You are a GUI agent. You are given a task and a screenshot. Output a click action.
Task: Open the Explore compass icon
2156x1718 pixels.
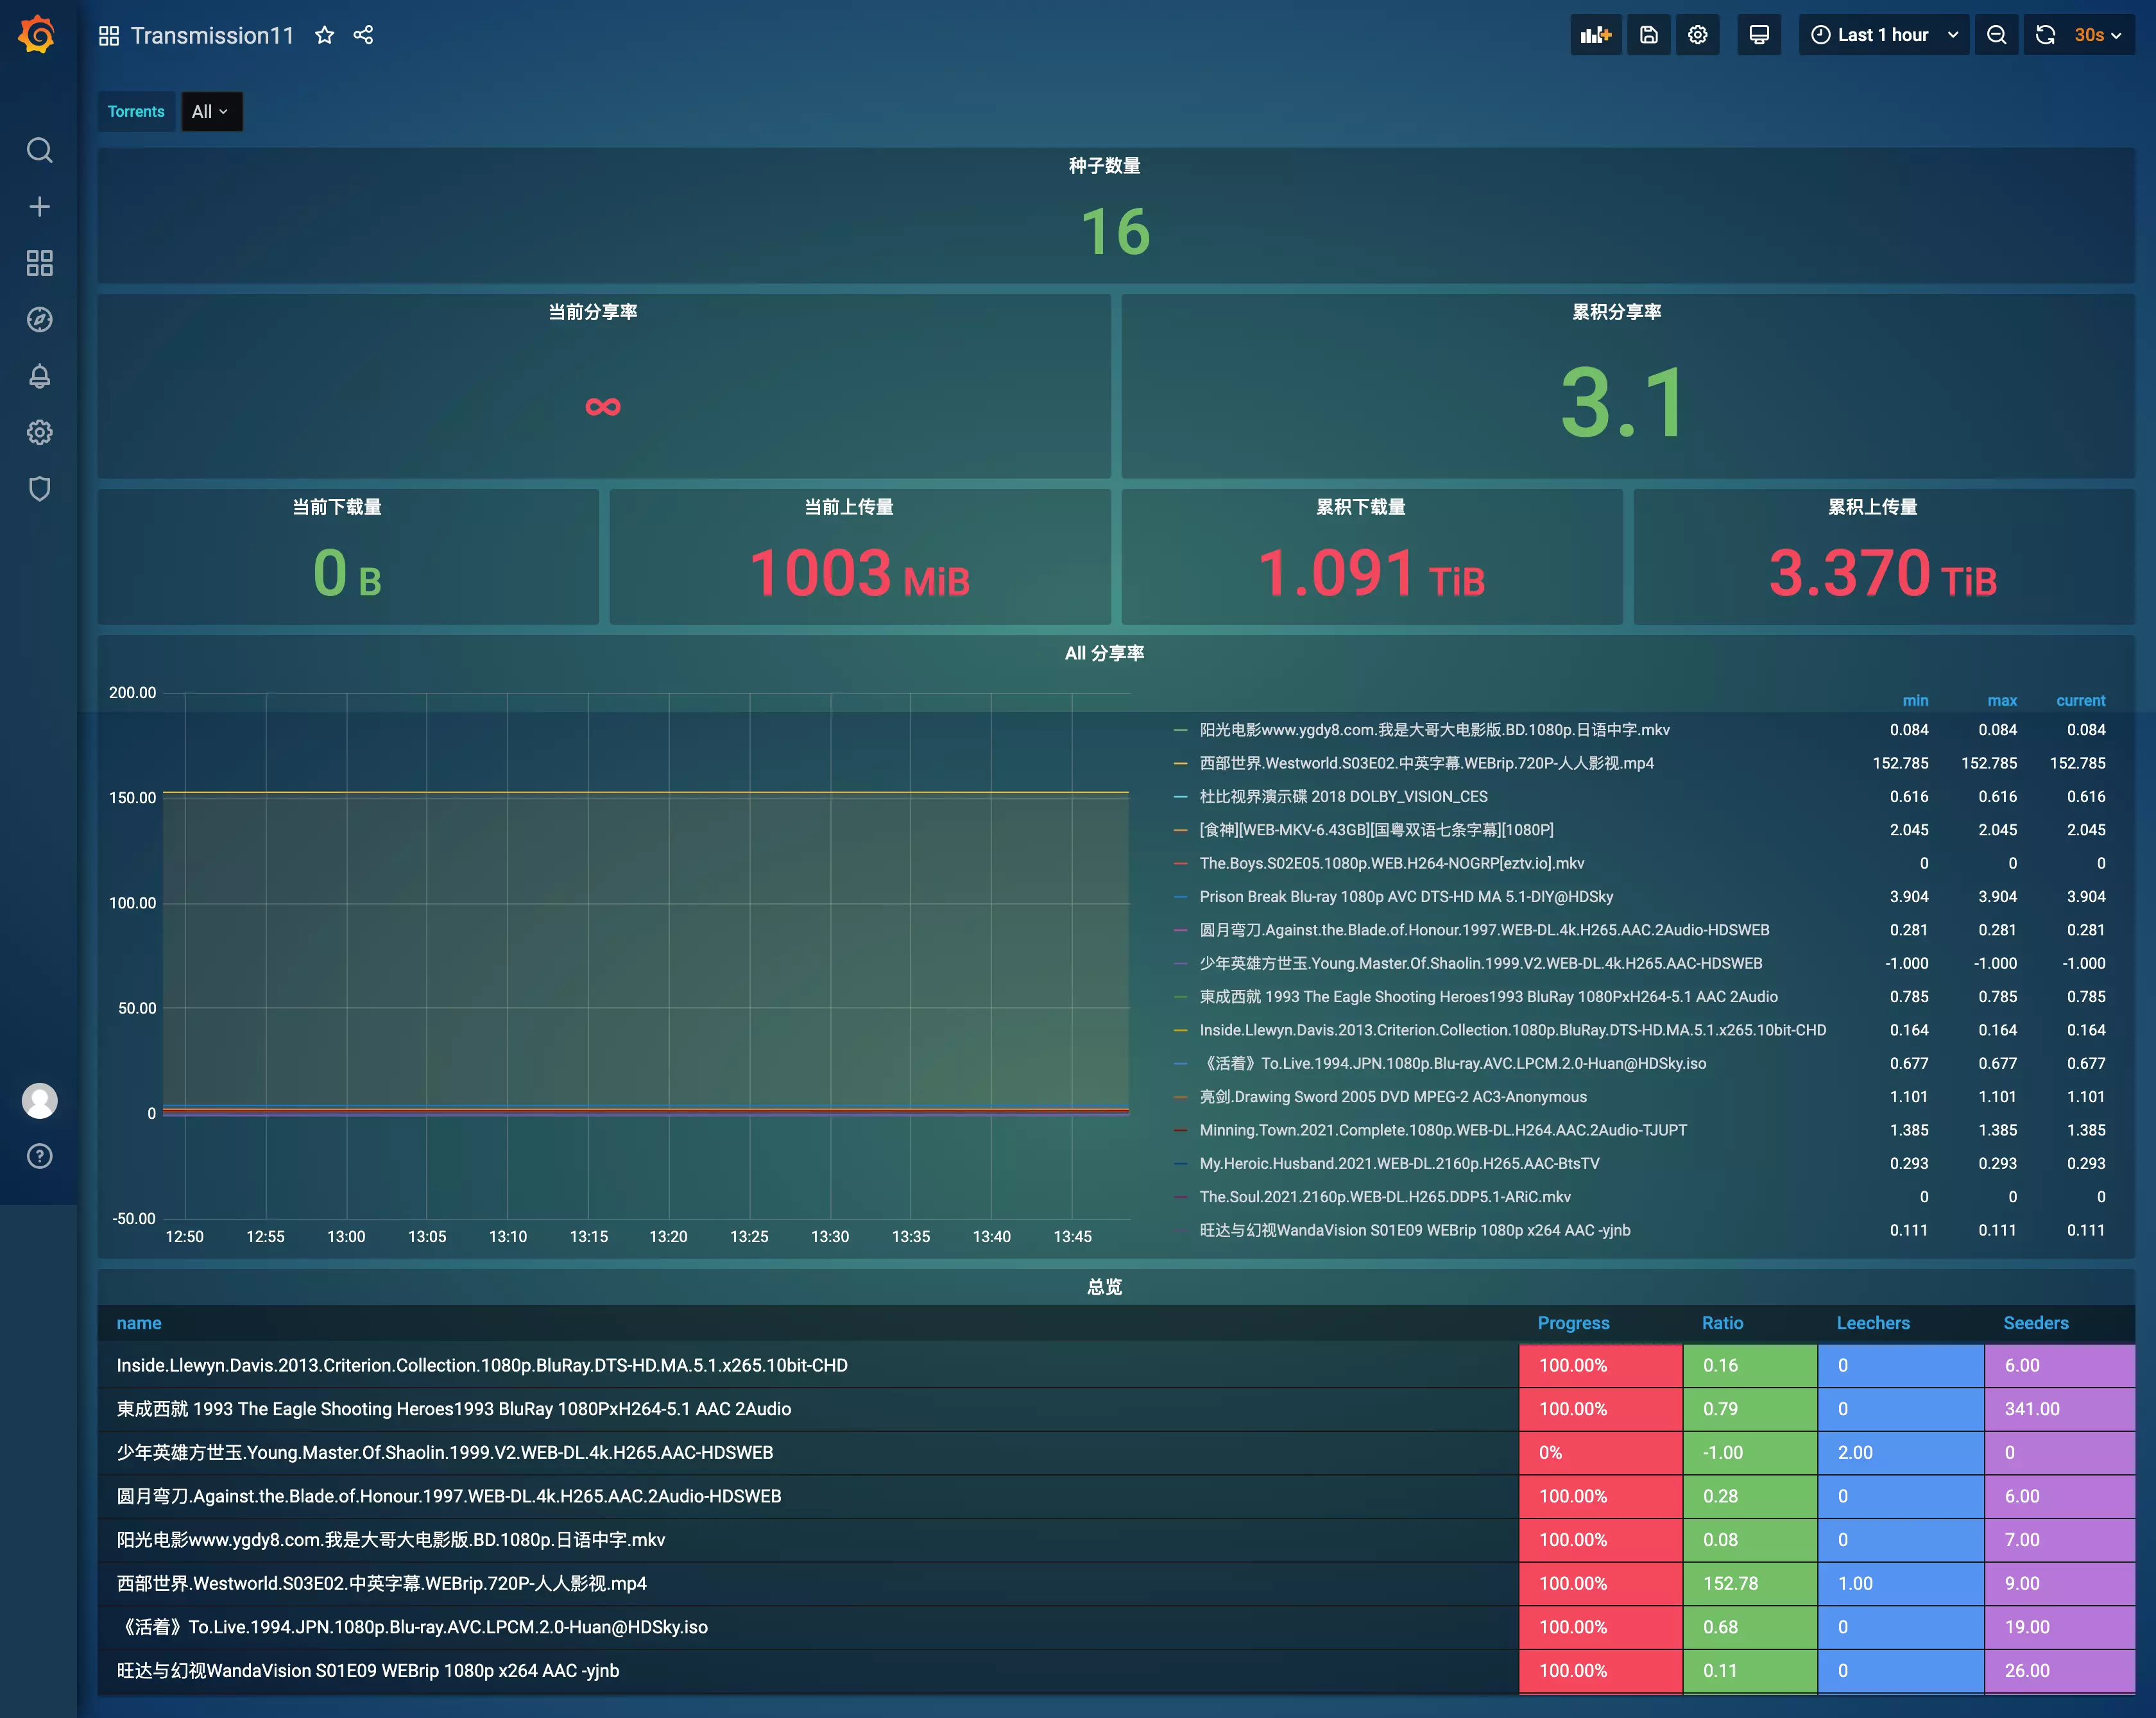coord(39,320)
